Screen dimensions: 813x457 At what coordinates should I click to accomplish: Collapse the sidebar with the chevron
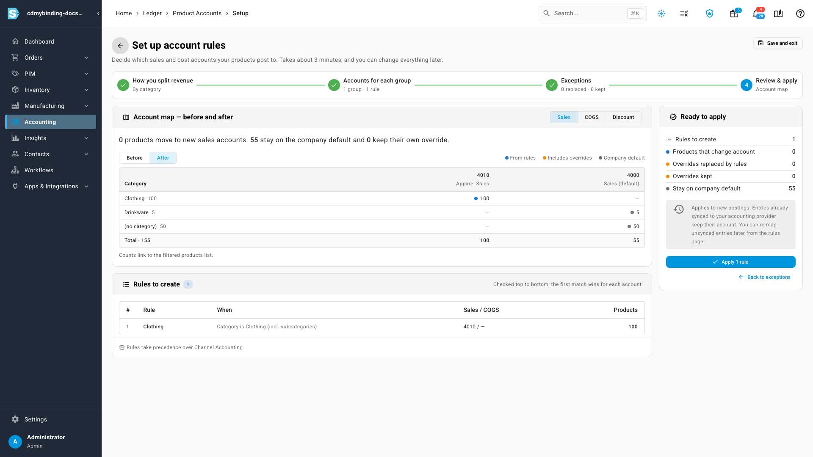point(98,14)
